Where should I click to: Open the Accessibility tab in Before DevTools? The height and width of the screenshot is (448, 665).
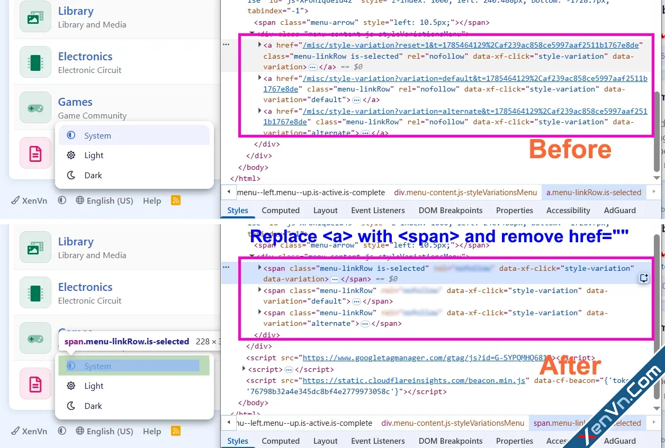(x=568, y=210)
